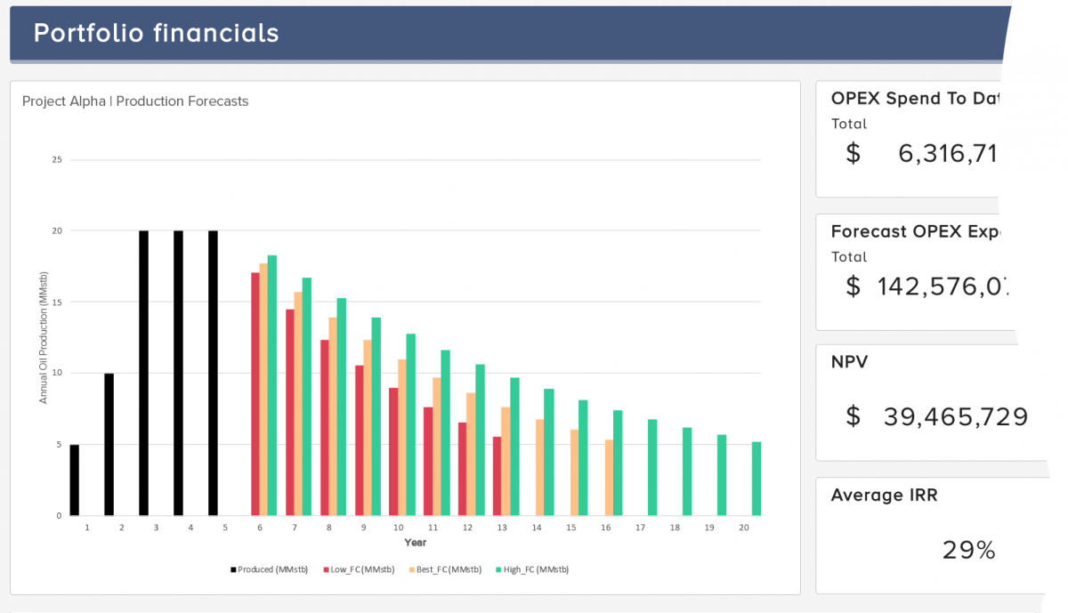Image resolution: width=1068 pixels, height=613 pixels.
Task: Click the 25 value on the y-axis
Action: pyautogui.click(x=57, y=160)
